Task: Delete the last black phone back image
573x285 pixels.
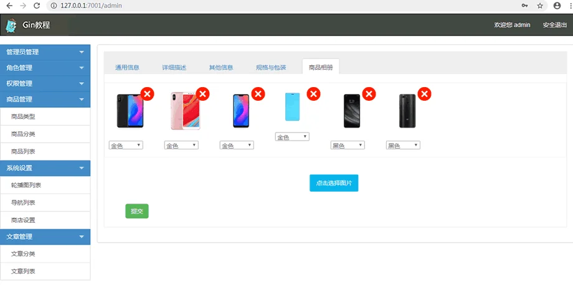Action: (x=425, y=94)
